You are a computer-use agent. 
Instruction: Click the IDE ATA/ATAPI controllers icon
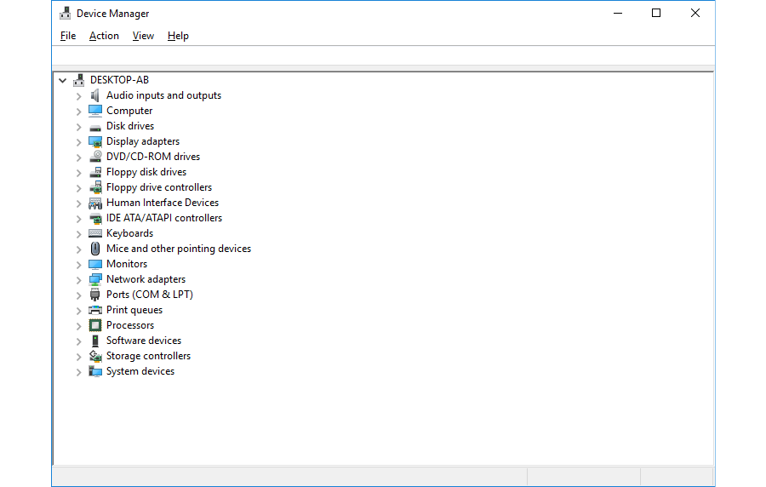(x=95, y=218)
